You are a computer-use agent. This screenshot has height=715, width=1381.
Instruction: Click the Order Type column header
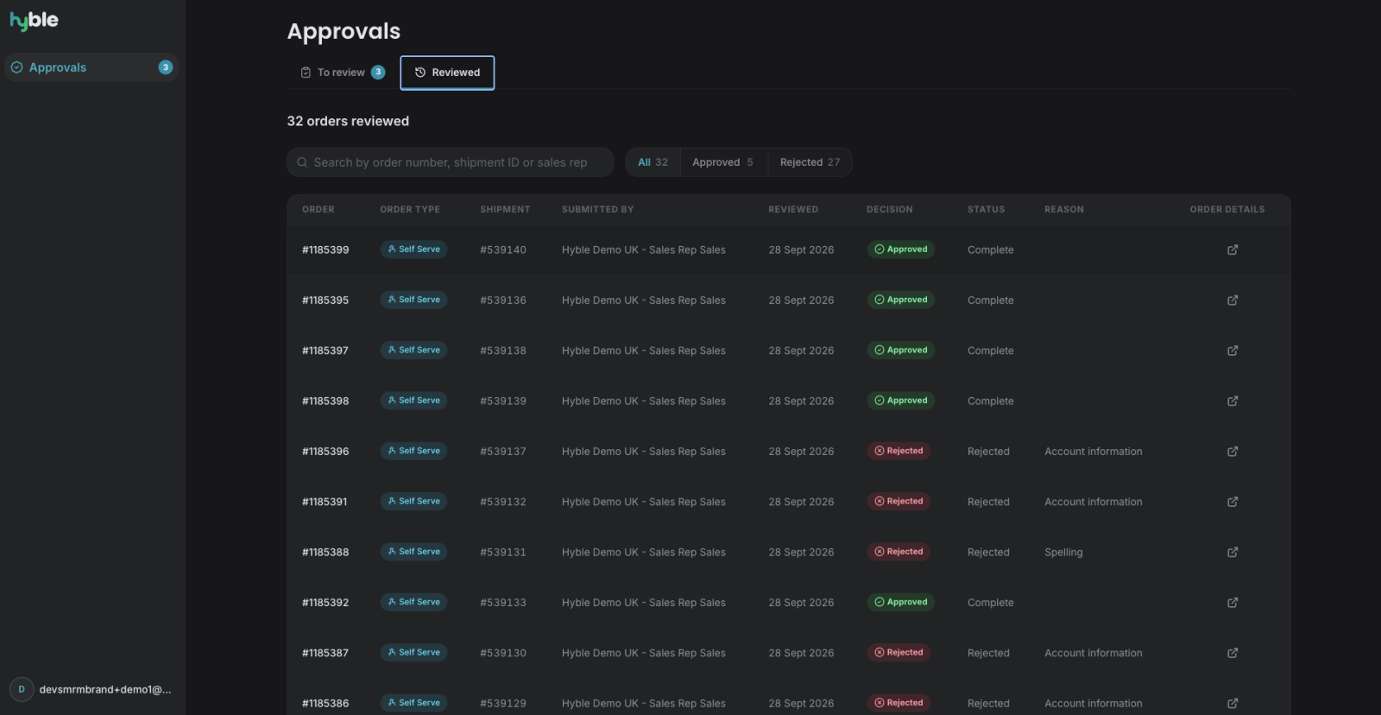[x=410, y=210]
